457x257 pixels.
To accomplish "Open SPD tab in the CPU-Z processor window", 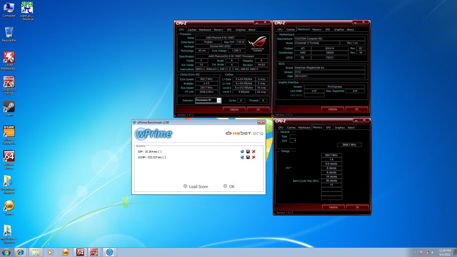I will pos(229,30).
